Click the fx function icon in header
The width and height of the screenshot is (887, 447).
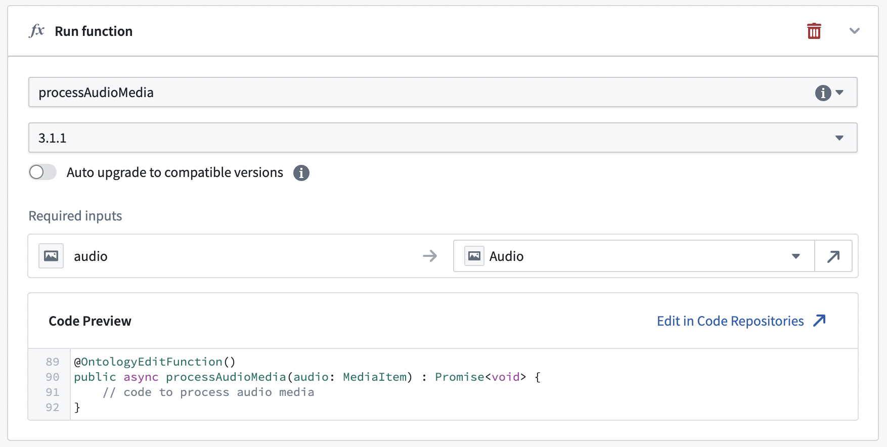click(x=37, y=31)
